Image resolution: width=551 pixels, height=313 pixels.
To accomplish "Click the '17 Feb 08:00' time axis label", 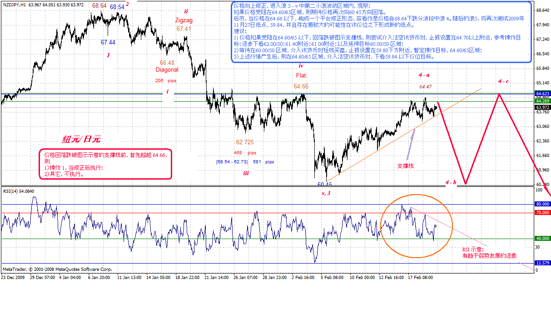I will (x=420, y=277).
